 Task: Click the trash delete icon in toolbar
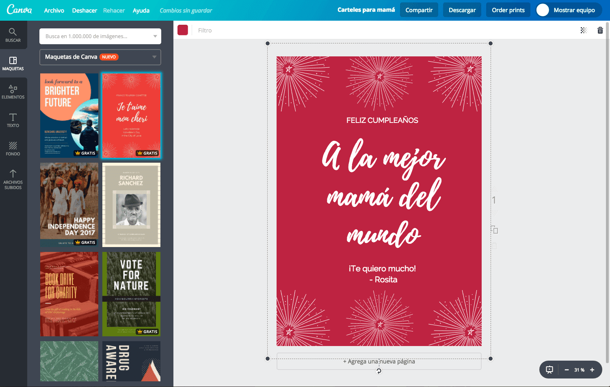[x=600, y=30]
